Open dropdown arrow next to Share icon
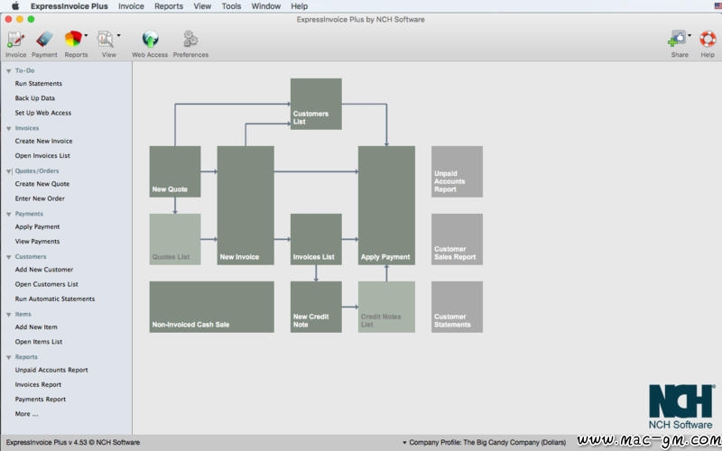 point(690,35)
